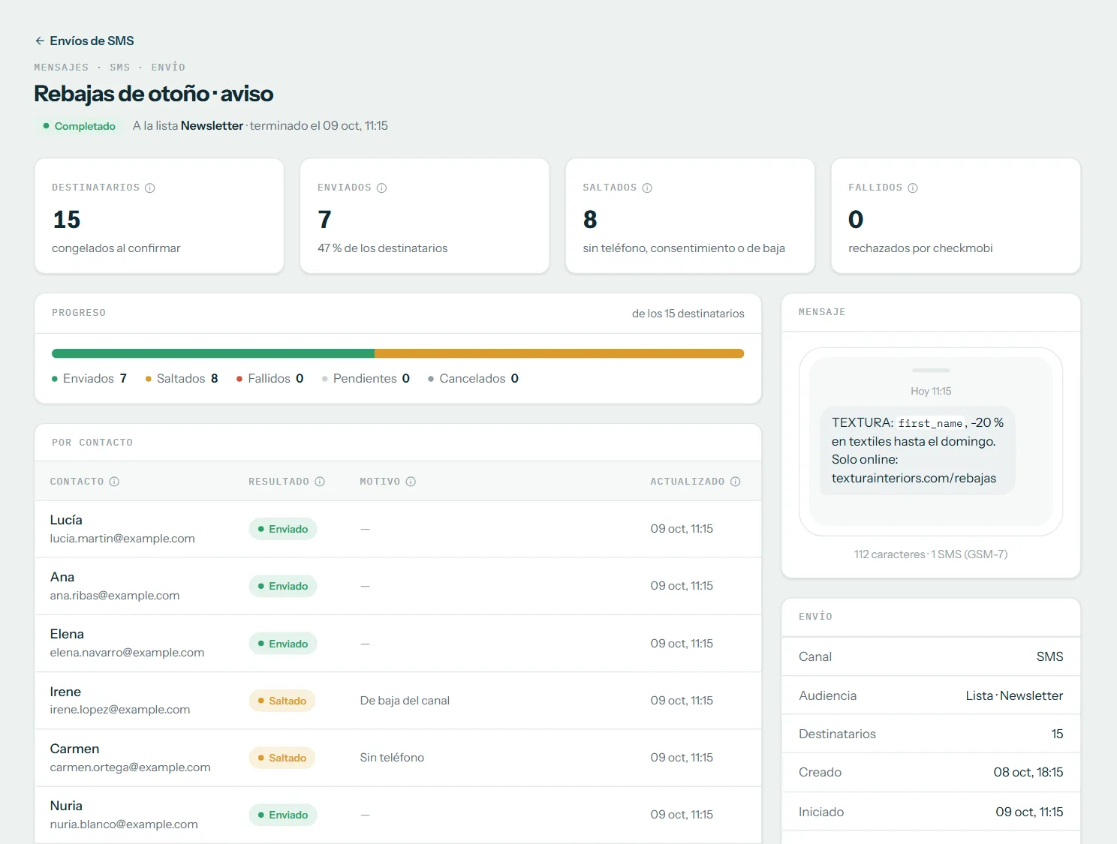Click the Actualizado column info icon
Image resolution: width=1117 pixels, height=844 pixels.
point(736,482)
